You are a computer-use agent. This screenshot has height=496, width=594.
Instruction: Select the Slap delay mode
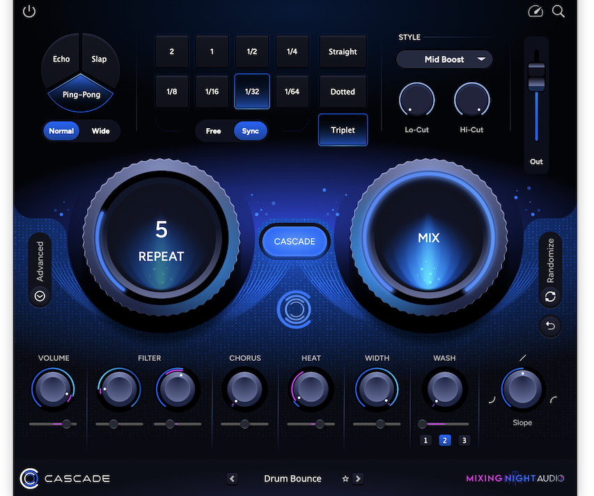point(99,59)
